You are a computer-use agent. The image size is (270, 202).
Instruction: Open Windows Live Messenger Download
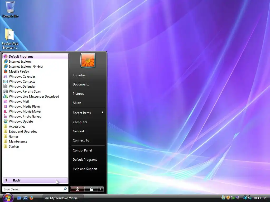click(35, 96)
